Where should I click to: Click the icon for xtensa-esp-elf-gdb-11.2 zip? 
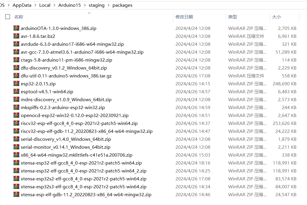point(16,194)
